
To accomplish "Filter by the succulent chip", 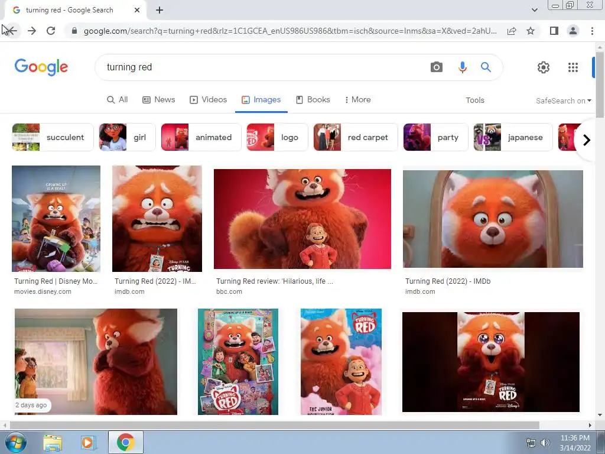I will (53, 137).
